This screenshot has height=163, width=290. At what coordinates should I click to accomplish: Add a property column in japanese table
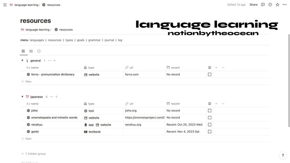pos(216,104)
